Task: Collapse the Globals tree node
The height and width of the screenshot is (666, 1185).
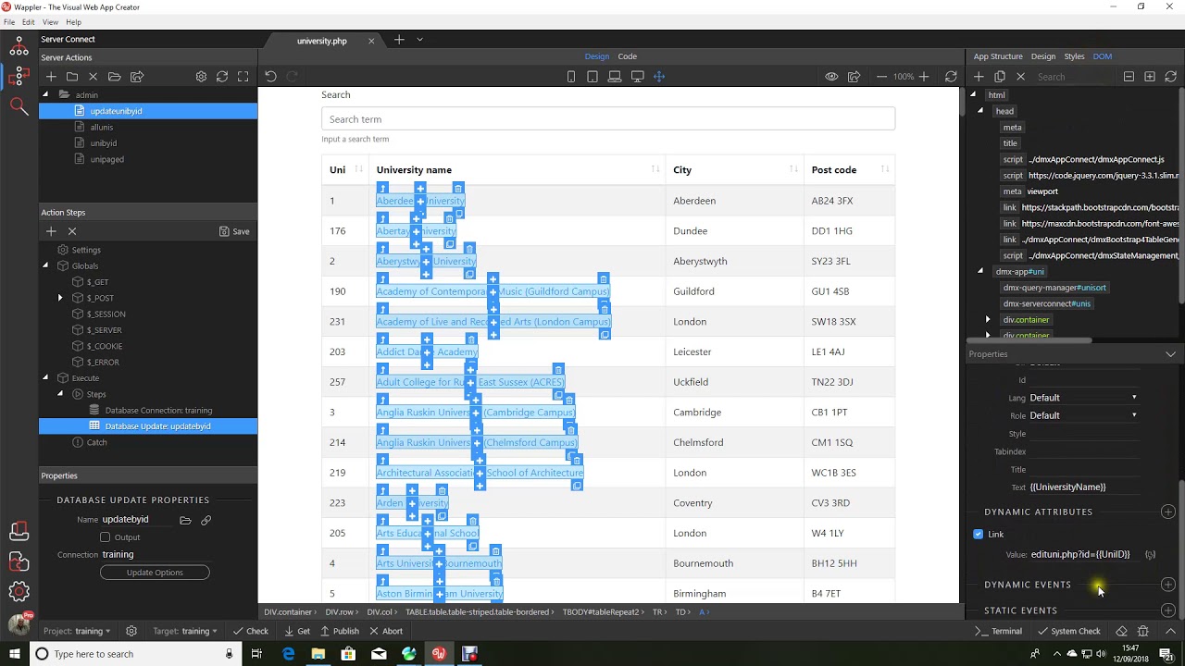Action: (45, 265)
